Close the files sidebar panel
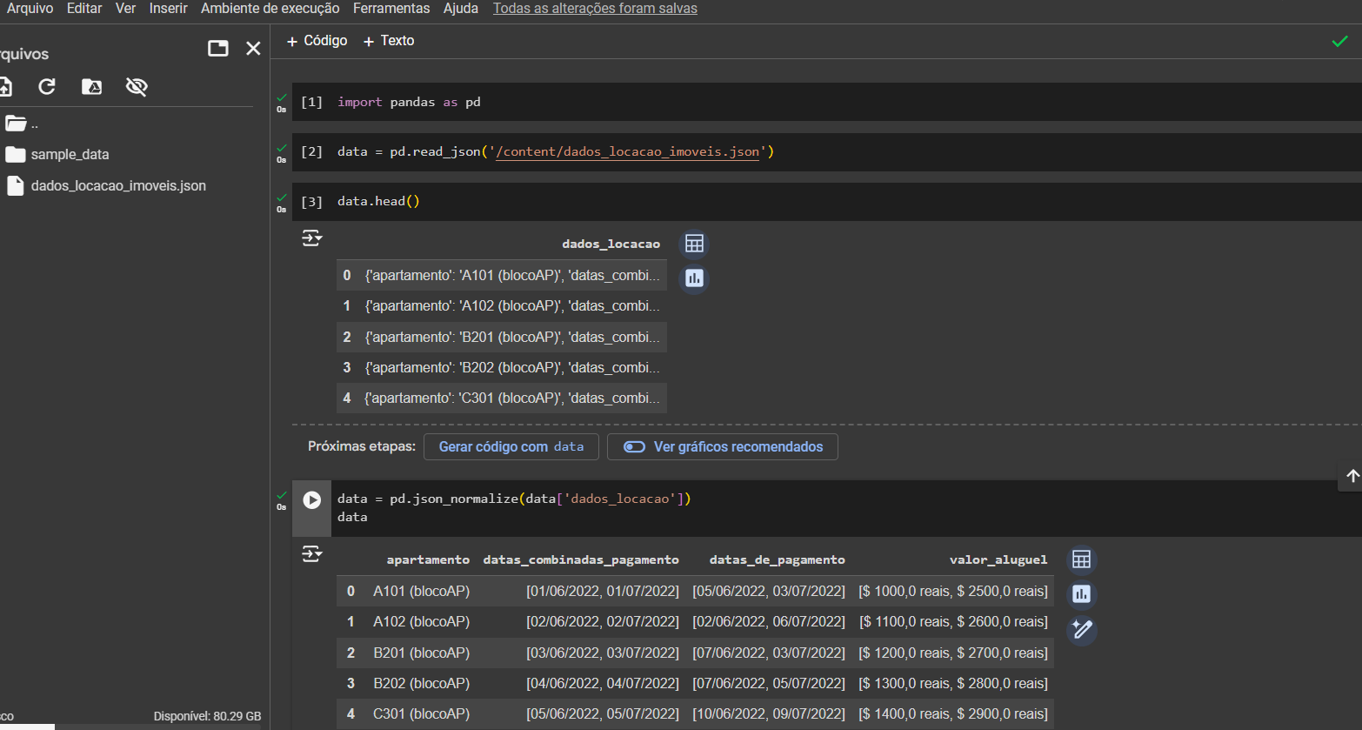The height and width of the screenshot is (730, 1362). (253, 48)
